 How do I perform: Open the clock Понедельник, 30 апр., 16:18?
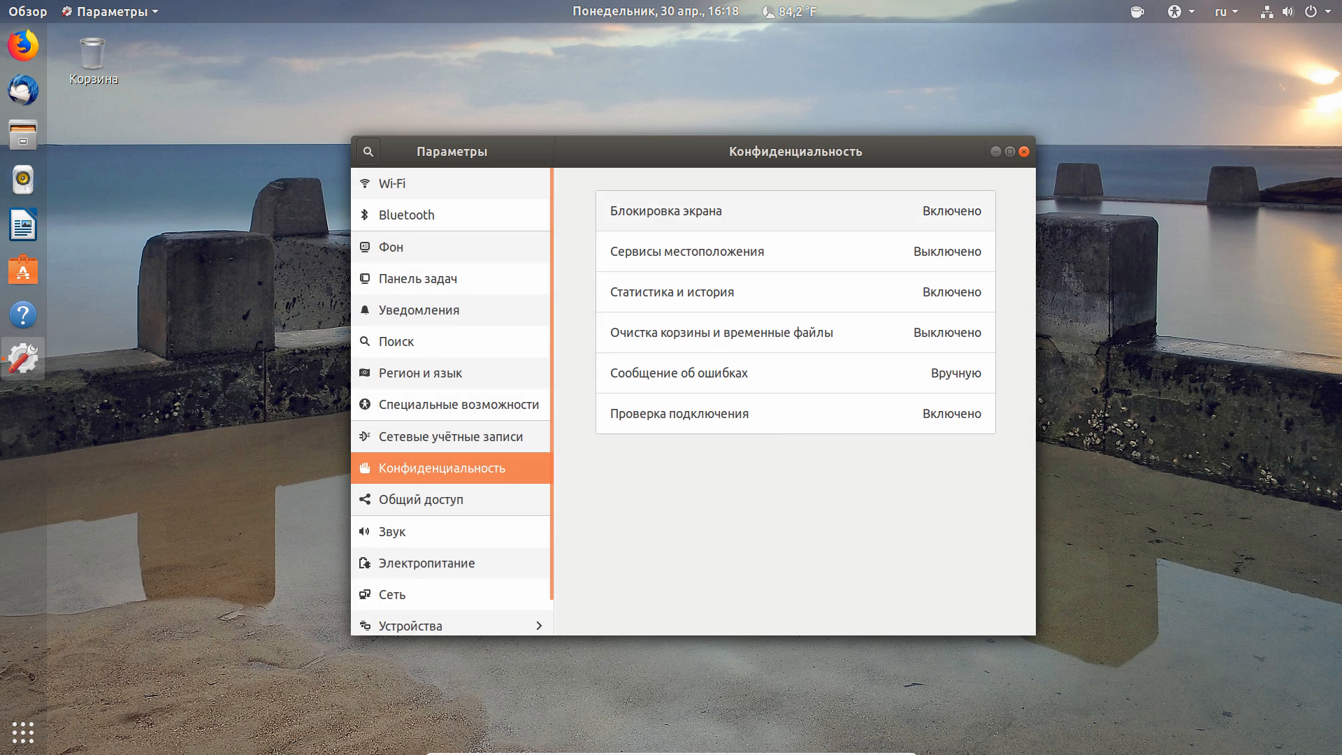[655, 12]
